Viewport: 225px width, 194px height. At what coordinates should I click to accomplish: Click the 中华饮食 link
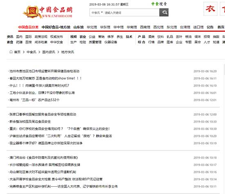click(x=56, y=42)
